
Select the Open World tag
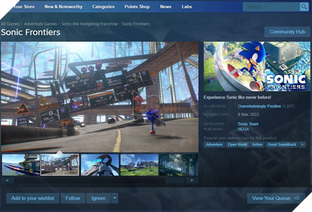pos(237,144)
